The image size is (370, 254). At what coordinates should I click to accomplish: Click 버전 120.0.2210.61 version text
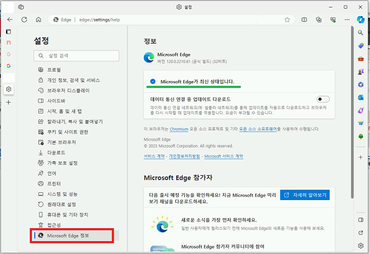click(x=192, y=62)
